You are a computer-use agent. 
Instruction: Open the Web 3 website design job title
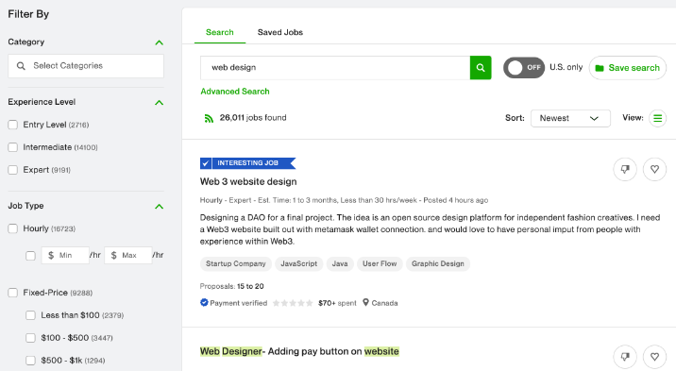click(x=248, y=181)
